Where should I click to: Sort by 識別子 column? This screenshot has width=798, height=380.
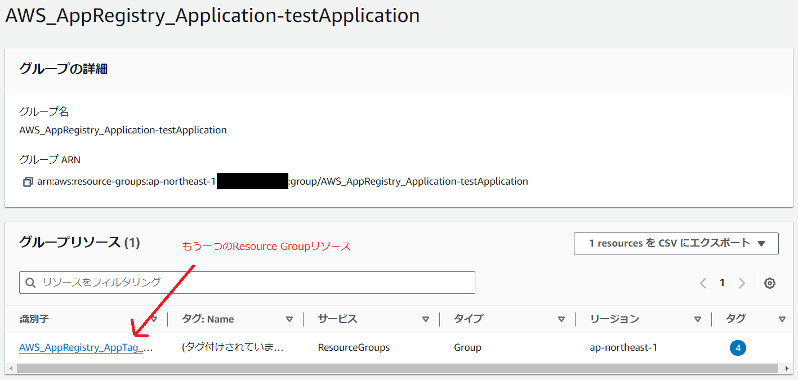[x=154, y=319]
